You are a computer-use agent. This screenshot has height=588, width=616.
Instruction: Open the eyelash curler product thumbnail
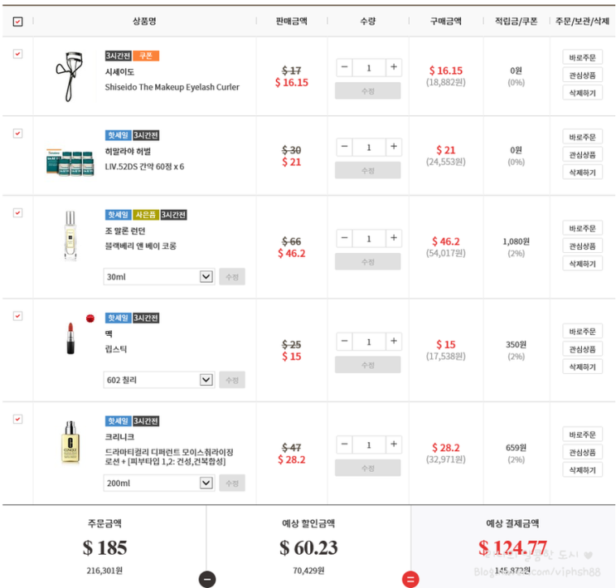(70, 76)
